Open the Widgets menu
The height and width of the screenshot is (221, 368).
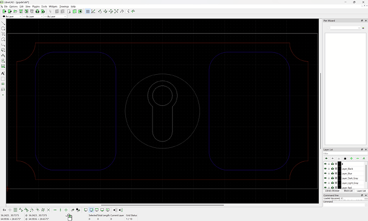53,6
